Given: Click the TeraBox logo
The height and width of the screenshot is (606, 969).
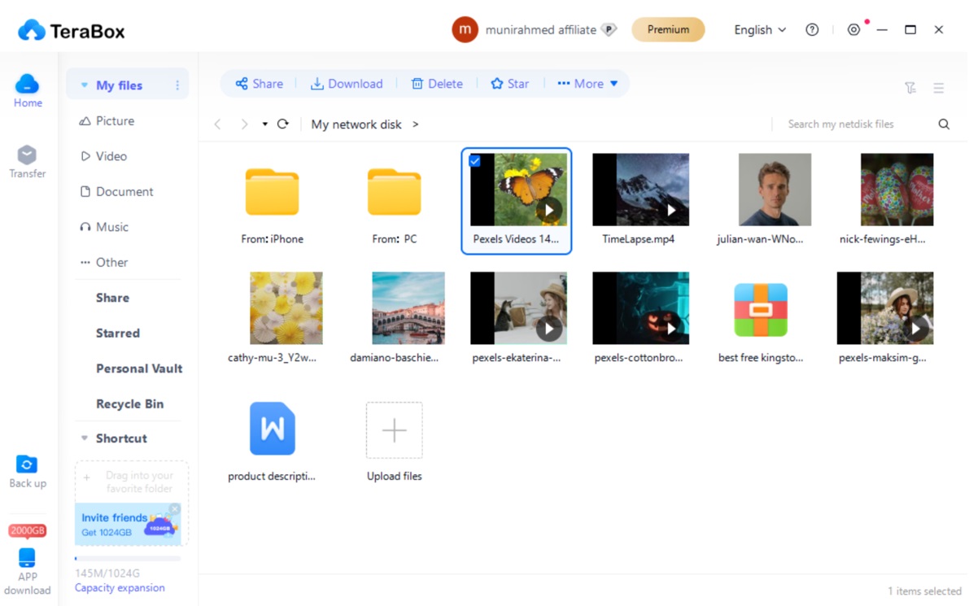Looking at the screenshot, I should (72, 30).
